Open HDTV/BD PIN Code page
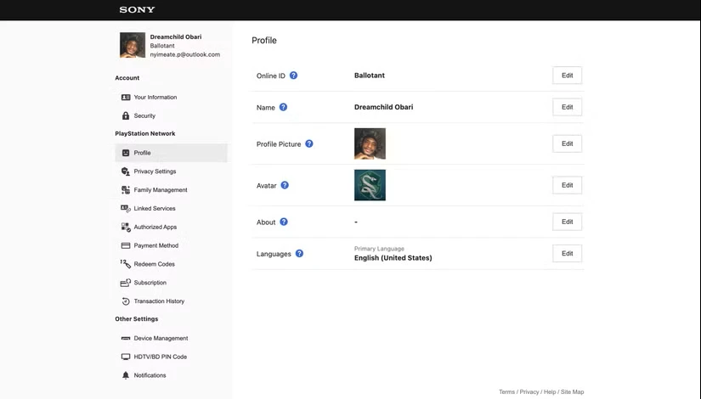This screenshot has height=399, width=701. (x=160, y=357)
